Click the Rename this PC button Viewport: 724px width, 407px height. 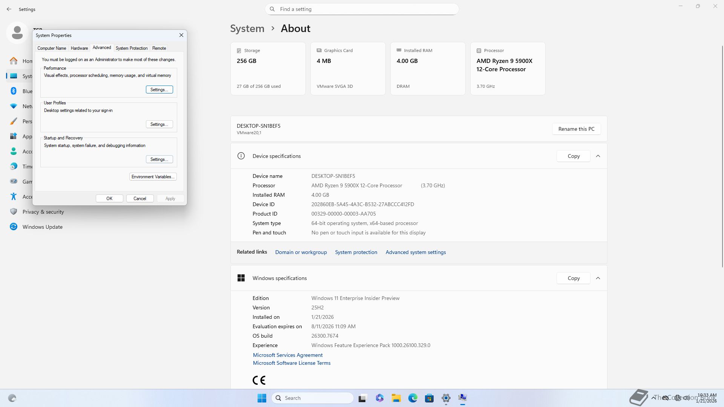click(576, 129)
